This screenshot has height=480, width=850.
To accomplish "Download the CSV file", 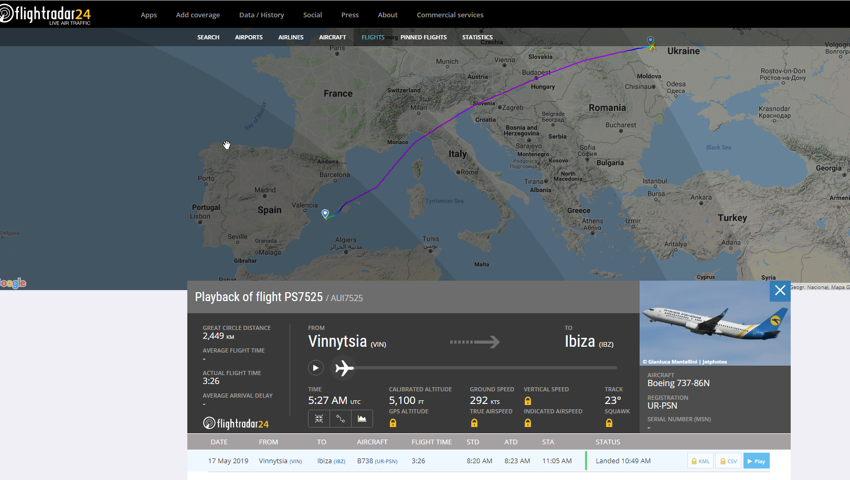I will pos(728,461).
